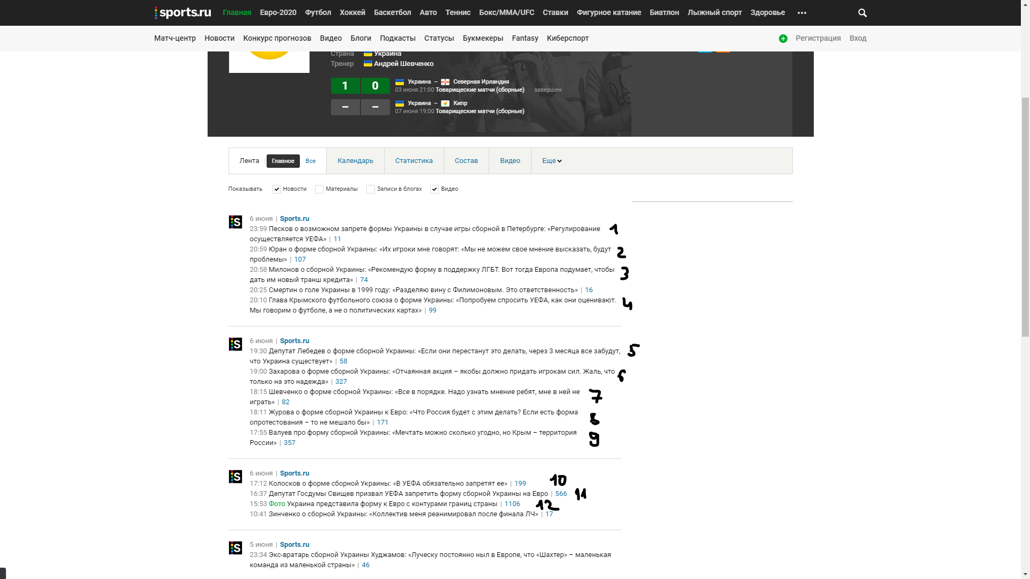Image resolution: width=1030 pixels, height=579 pixels.
Task: Open the Шевченко news headline at 18:15
Action: 415,397
